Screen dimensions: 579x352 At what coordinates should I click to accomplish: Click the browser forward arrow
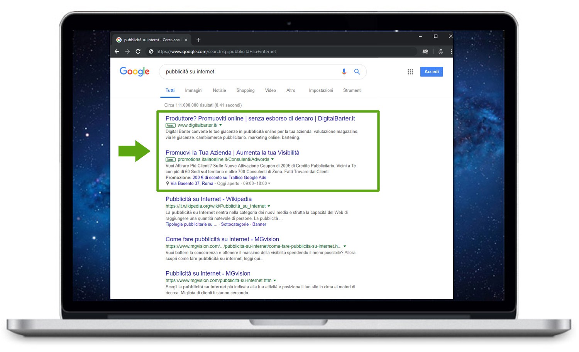point(127,51)
